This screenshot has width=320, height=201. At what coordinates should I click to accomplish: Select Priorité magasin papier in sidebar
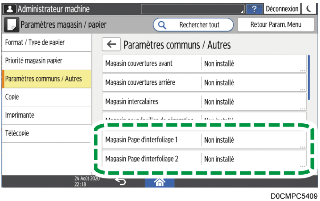(x=46, y=61)
